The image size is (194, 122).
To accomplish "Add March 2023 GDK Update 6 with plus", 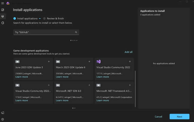I will [x=89, y=61].
